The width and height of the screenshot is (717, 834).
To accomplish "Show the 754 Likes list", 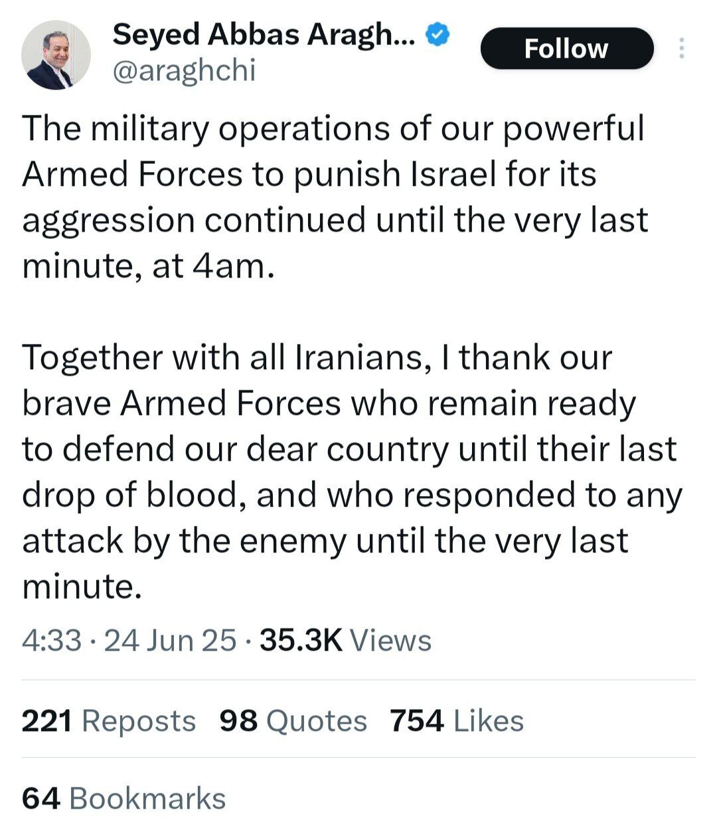I will point(457,720).
